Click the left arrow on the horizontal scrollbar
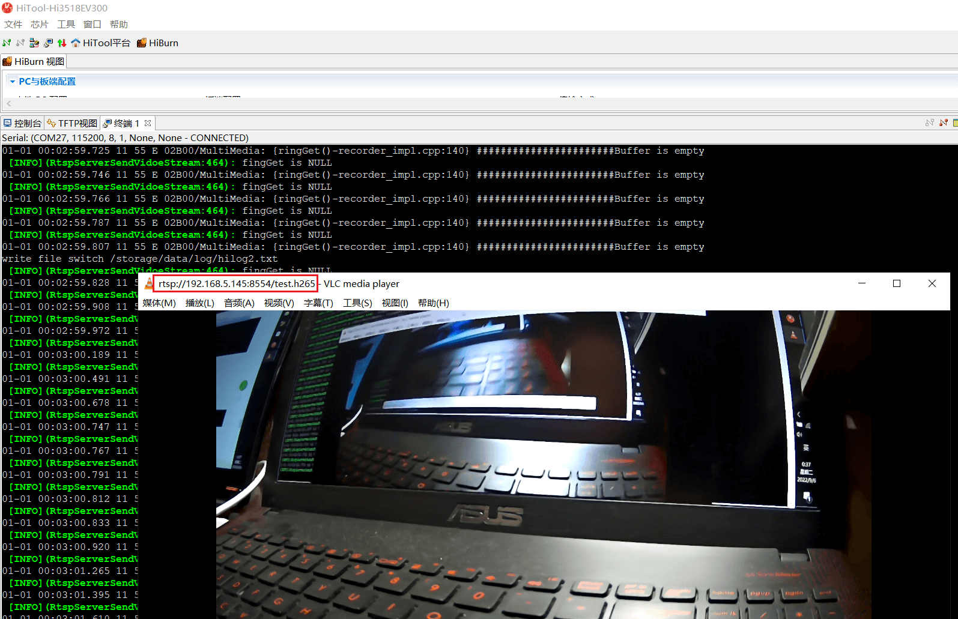This screenshot has width=958, height=619. click(9, 104)
